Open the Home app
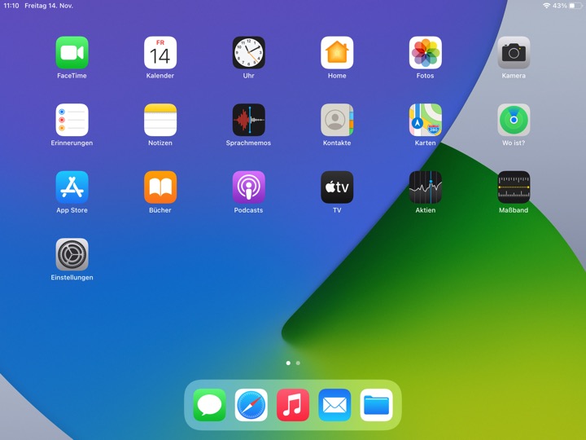Viewport: 586px width, 440px height. click(337, 52)
